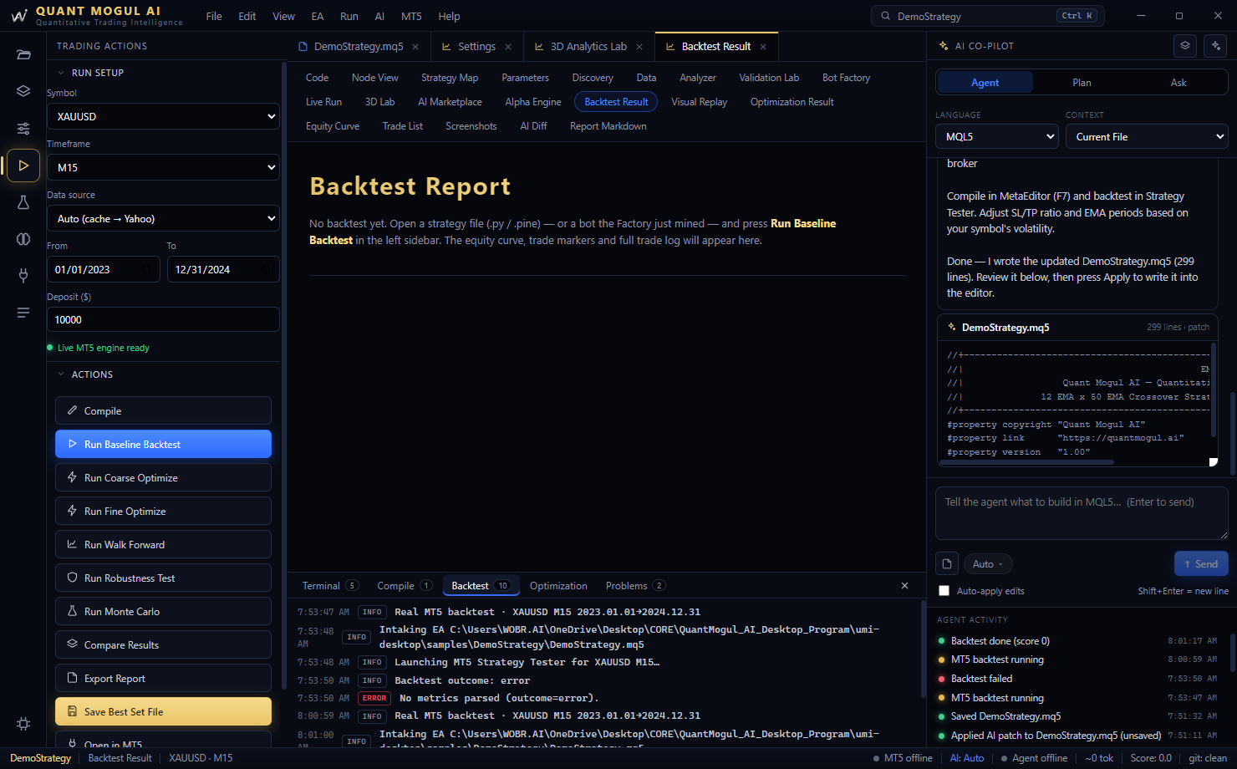Click the sparkle icon in AI Co-Pilot header

[x=1215, y=46]
